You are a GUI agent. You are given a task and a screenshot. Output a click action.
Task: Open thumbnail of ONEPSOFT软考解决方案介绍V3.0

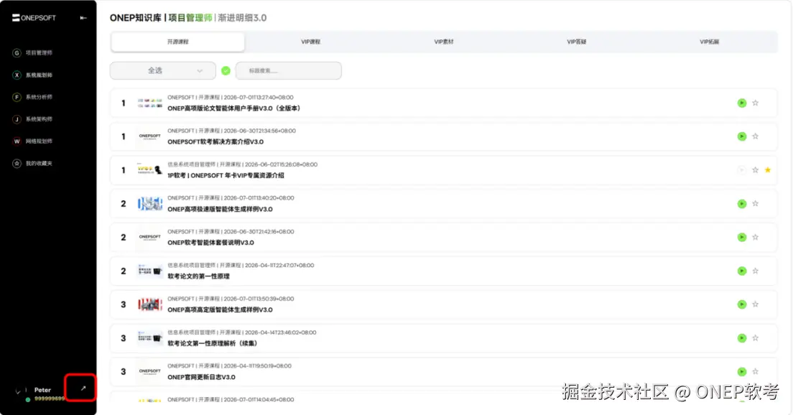point(149,136)
